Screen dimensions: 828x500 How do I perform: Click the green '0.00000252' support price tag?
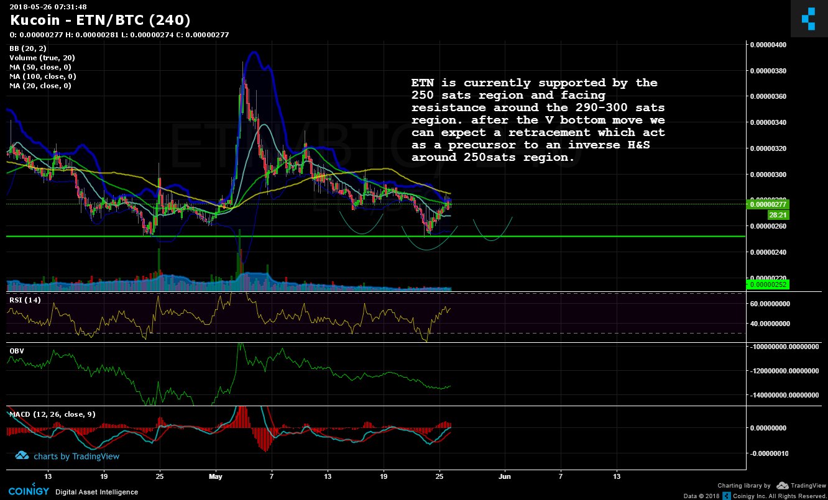768,284
